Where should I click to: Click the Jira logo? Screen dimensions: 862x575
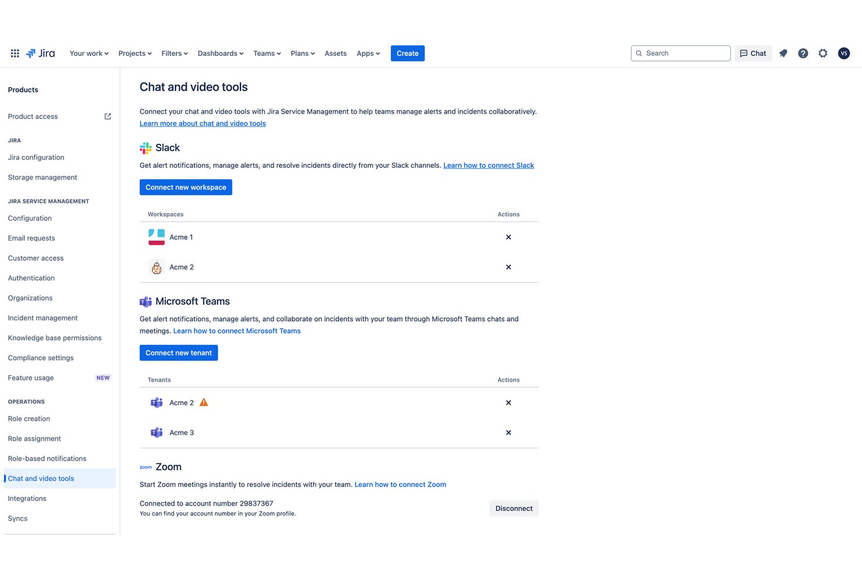coord(41,54)
